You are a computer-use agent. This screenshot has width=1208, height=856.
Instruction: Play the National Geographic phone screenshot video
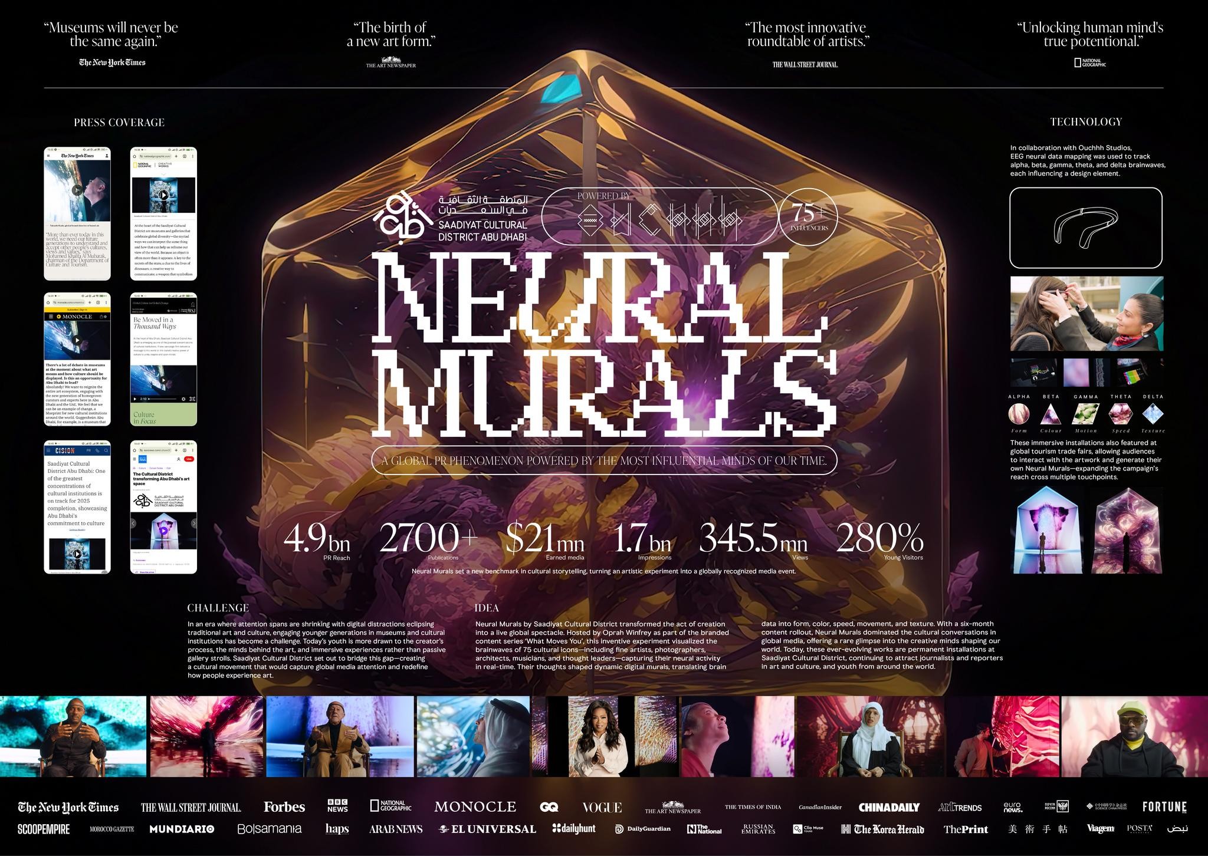pyautogui.click(x=163, y=195)
